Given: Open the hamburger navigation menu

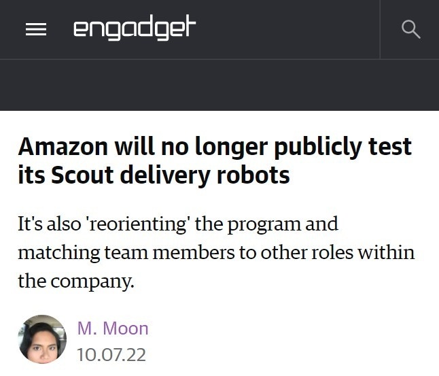Looking at the screenshot, I should tap(35, 30).
